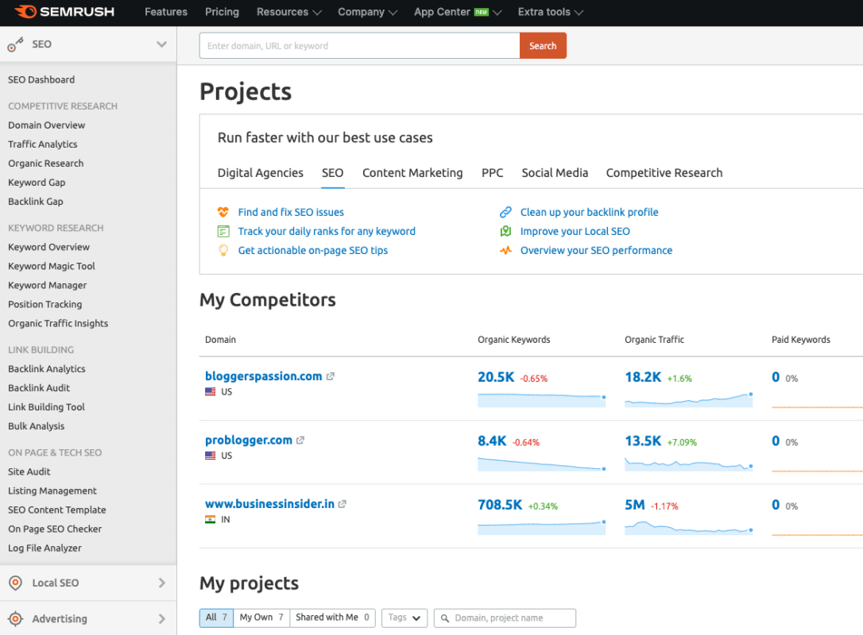Collapse the SEO sidebar section chevron
The width and height of the screenshot is (863, 635).
[161, 44]
